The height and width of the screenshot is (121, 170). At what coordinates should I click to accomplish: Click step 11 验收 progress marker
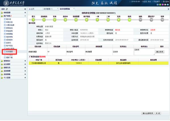140,20
